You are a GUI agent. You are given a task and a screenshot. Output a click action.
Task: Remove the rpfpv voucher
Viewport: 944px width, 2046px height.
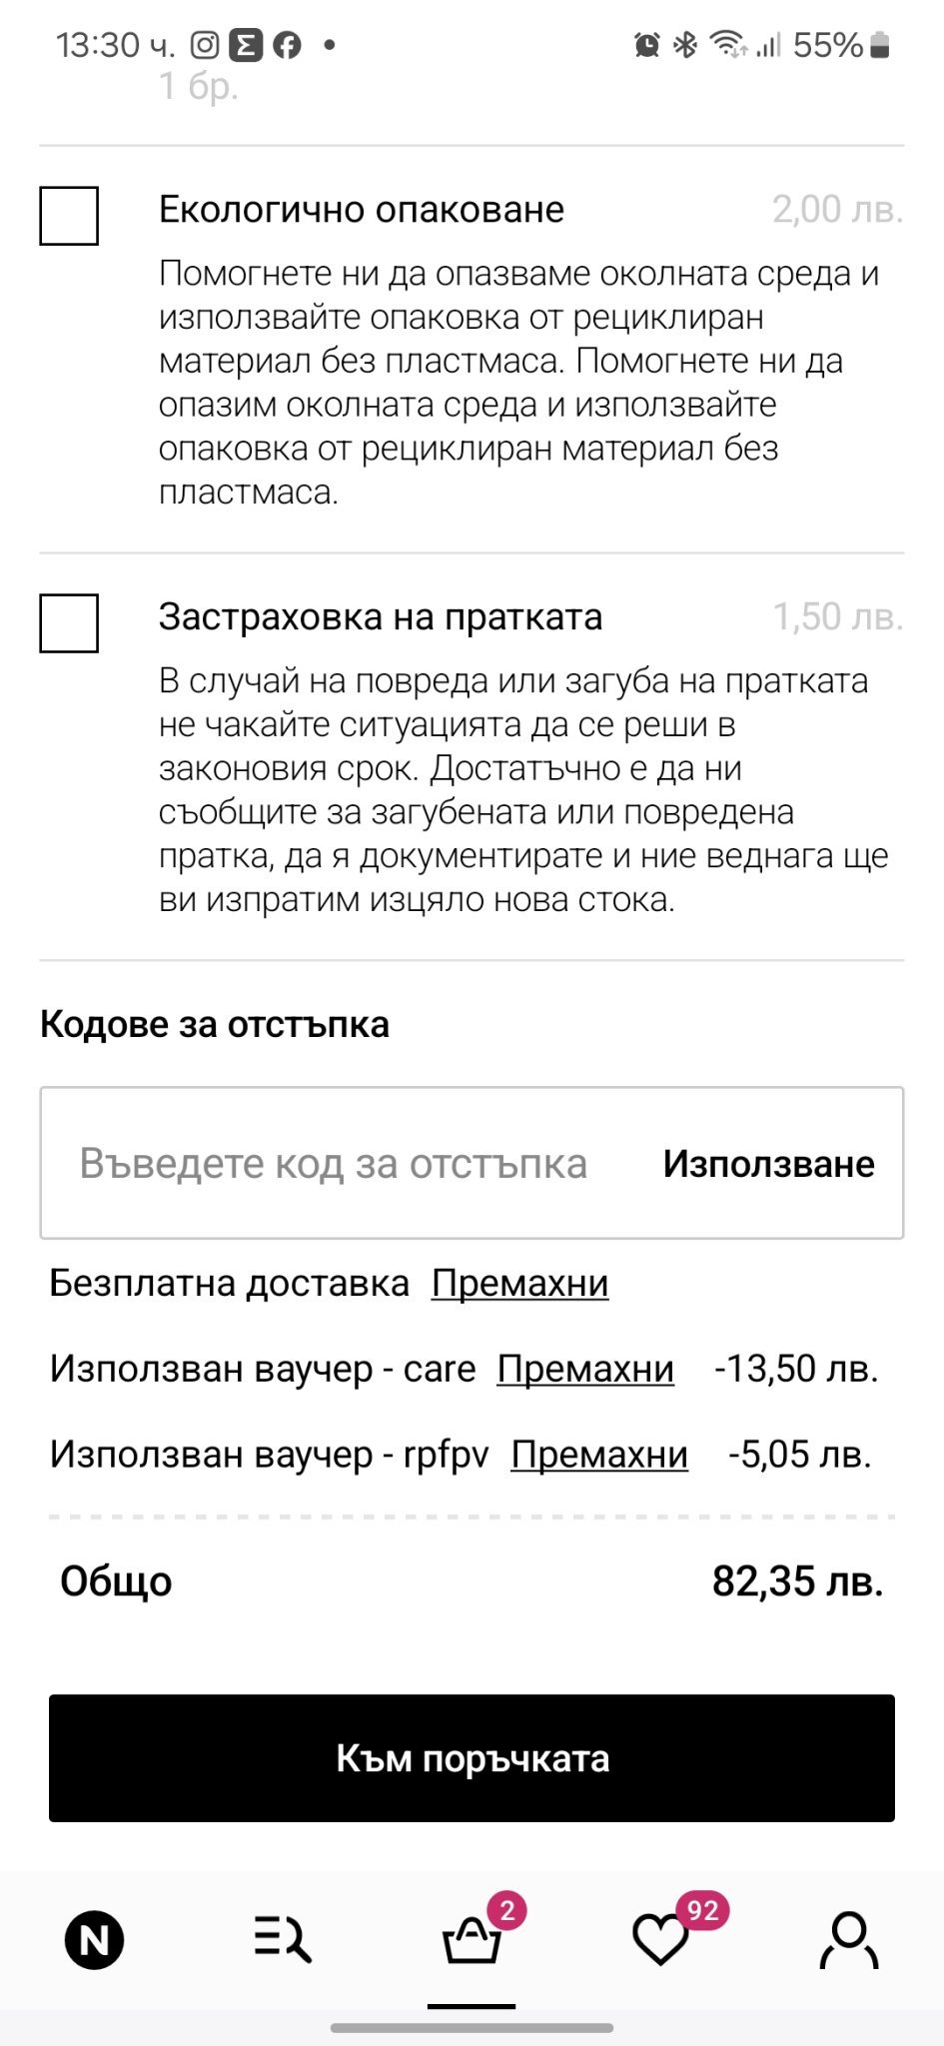[599, 1456]
